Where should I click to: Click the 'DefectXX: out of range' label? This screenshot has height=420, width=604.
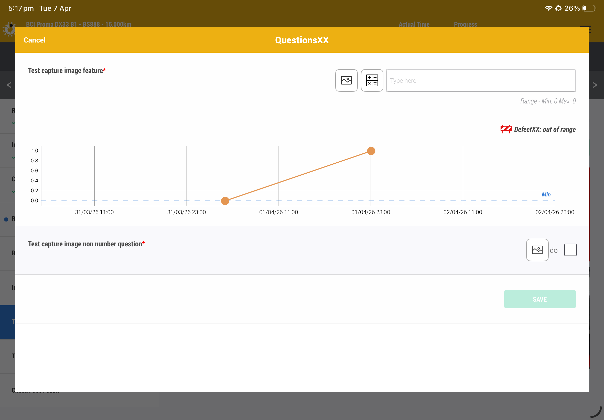pos(545,129)
